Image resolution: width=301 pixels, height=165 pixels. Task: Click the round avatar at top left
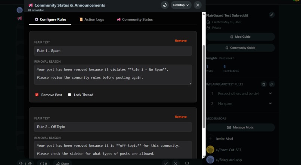(x=19, y=10)
